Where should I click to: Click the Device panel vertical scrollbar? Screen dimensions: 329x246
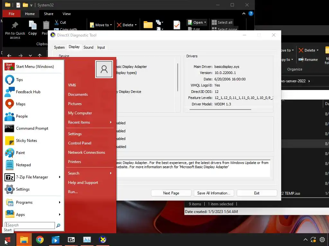tap(177, 78)
